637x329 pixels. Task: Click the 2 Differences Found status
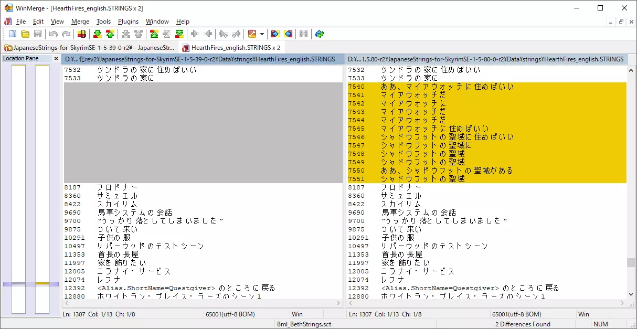click(523, 324)
